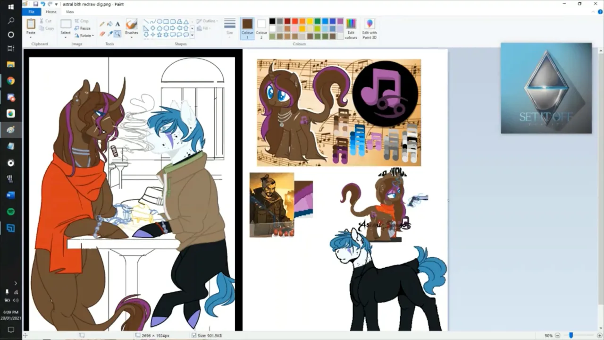Open Customize Quick Access Toolbar arrow
This screenshot has width=604, height=340.
[x=56, y=4]
